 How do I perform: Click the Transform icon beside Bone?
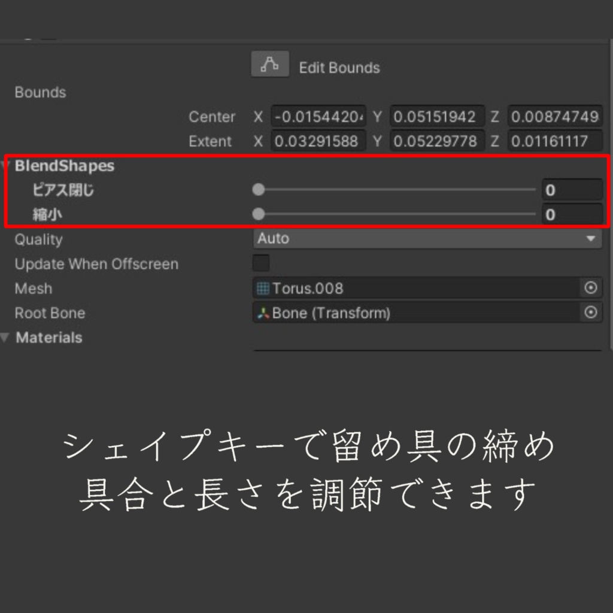262,312
